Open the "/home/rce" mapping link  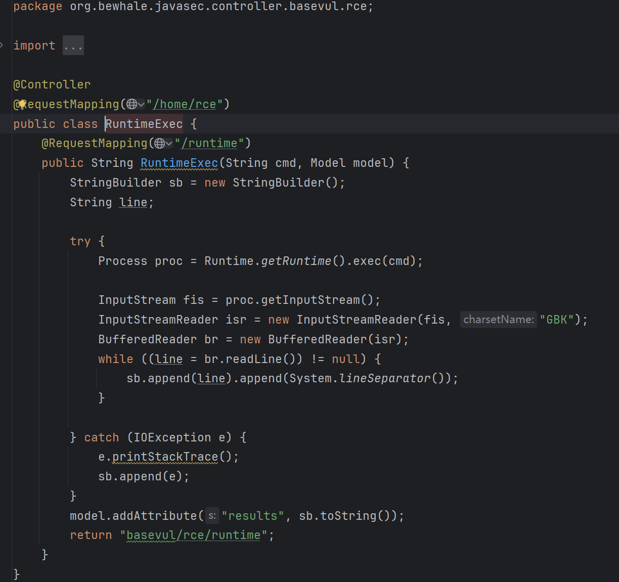click(185, 104)
